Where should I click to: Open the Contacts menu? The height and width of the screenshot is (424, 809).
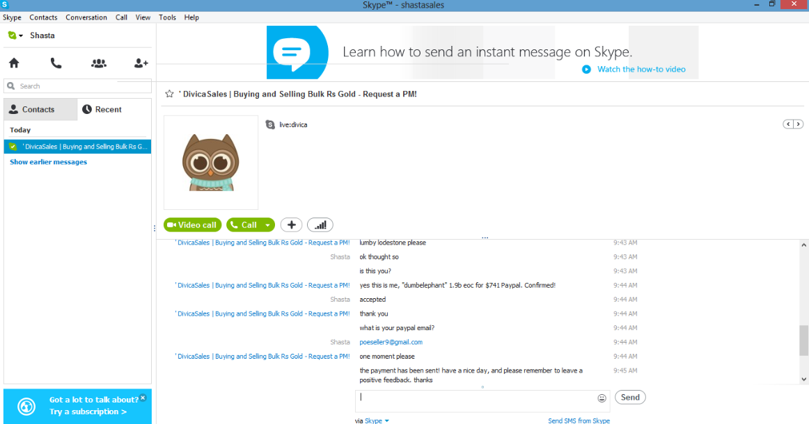(43, 17)
